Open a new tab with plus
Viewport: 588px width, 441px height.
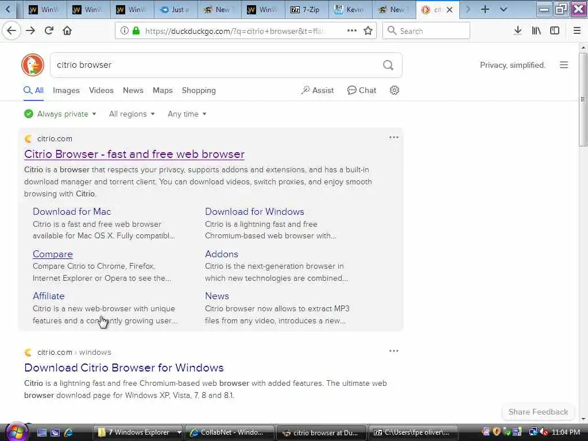[485, 9]
